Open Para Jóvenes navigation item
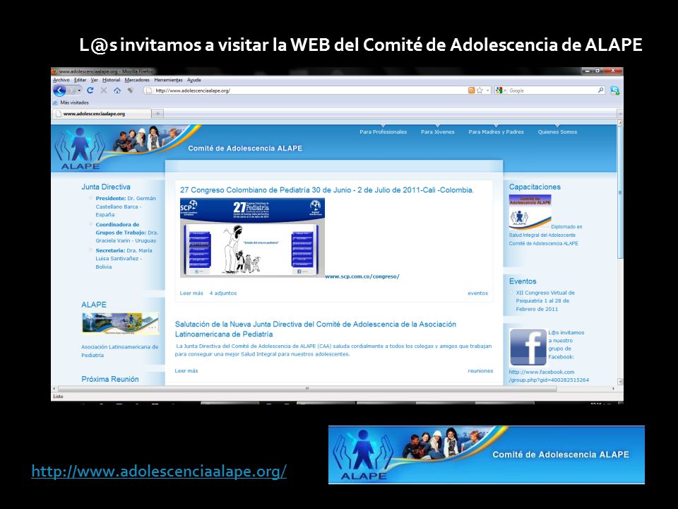Image resolution: width=678 pixels, height=509 pixels. tap(438, 132)
